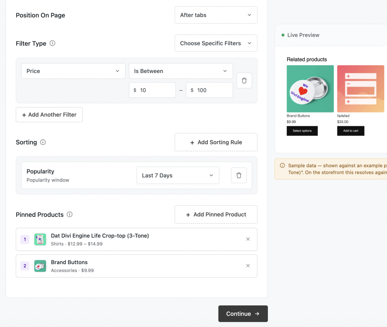The width and height of the screenshot is (387, 327).
Task: Click the $33.00 price in live preview
Action: click(x=343, y=121)
